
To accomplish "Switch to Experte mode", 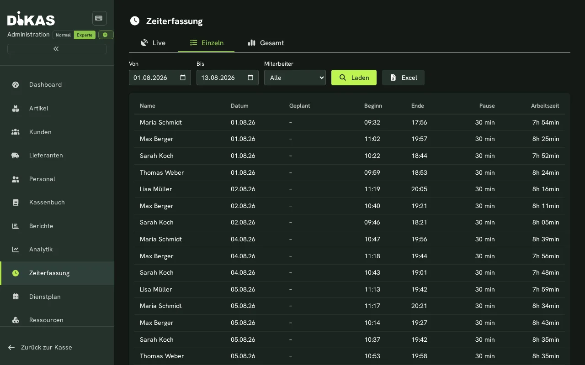I will pos(85,35).
